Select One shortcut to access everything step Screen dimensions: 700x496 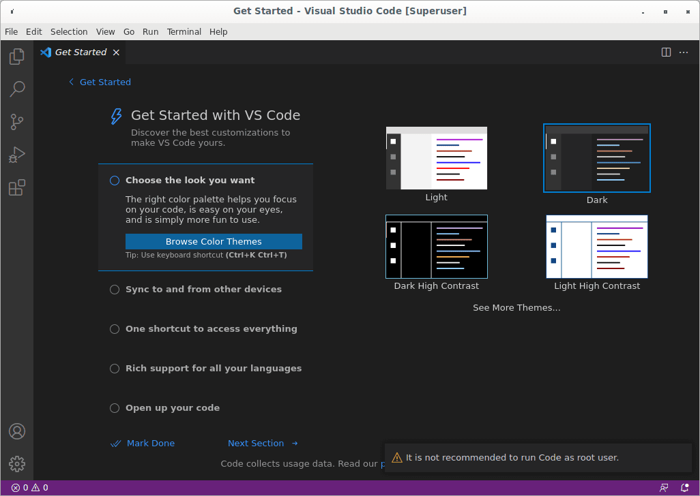pyautogui.click(x=203, y=329)
